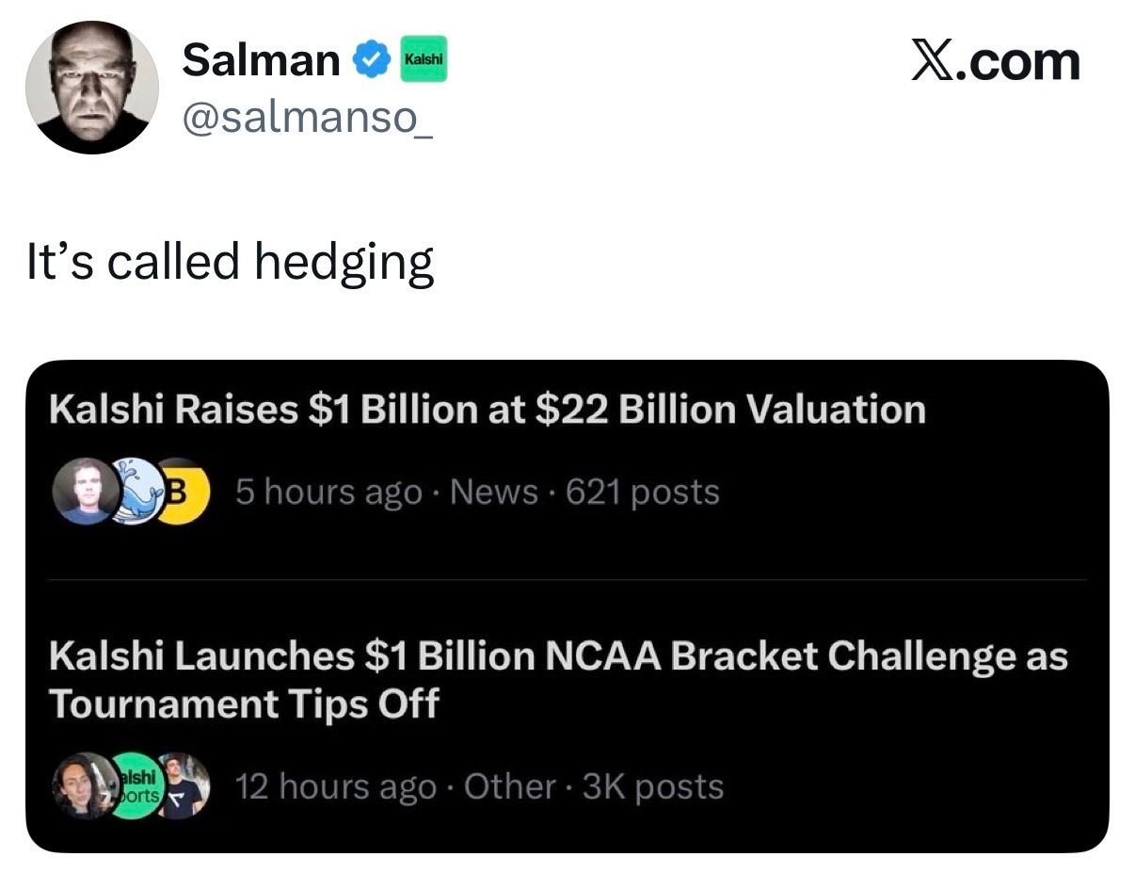The image size is (1135, 889).
Task: View the 3K posts count
Action: (653, 786)
